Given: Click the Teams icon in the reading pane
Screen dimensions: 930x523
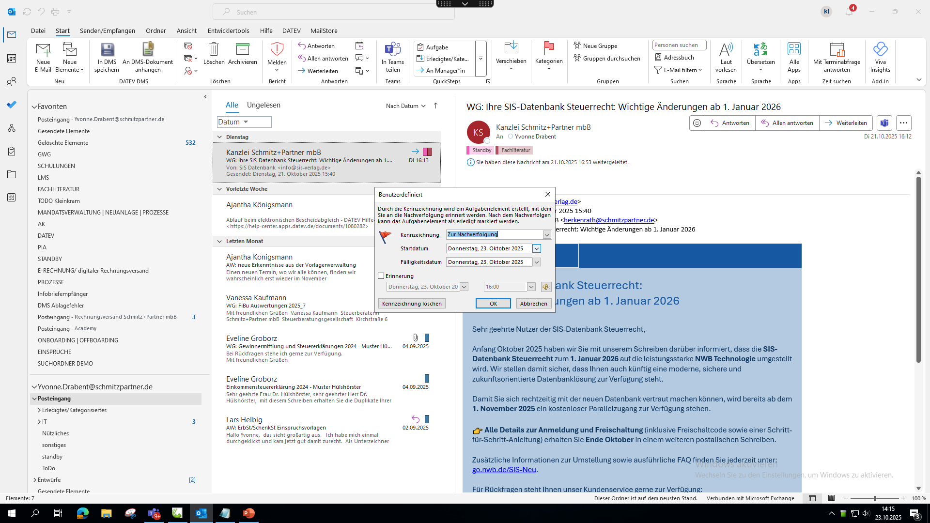Looking at the screenshot, I should tap(884, 123).
